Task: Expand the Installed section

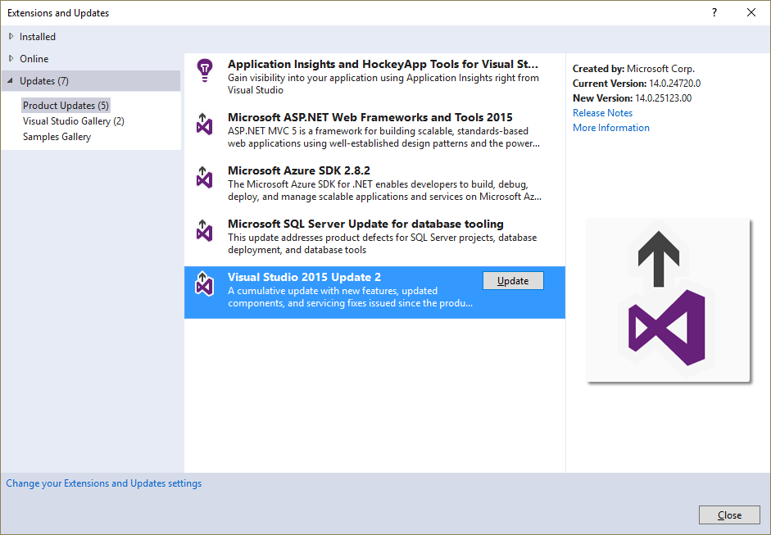Action: 36,36
